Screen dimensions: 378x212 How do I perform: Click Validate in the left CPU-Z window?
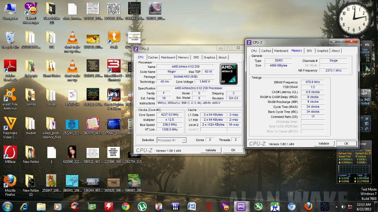211,150
